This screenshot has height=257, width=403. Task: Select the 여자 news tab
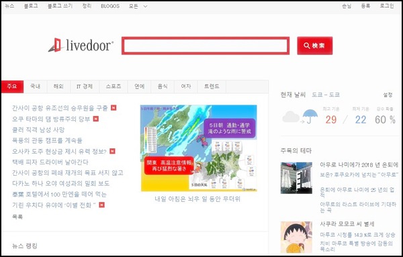click(186, 87)
